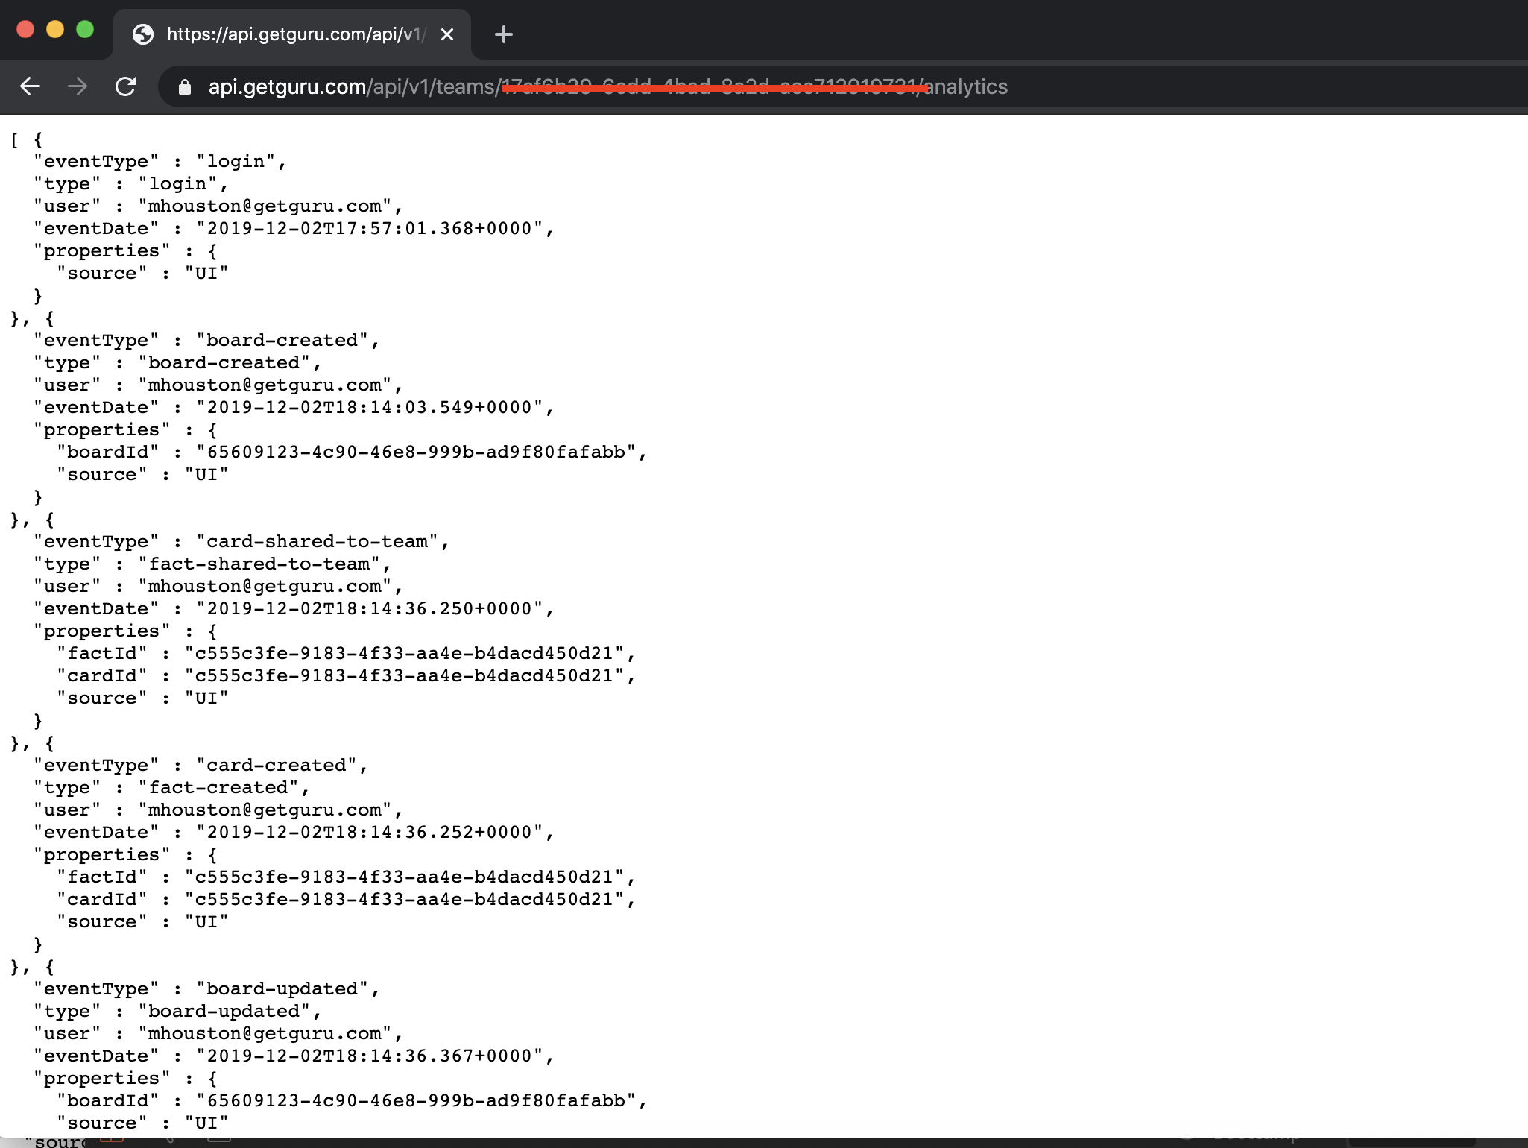Screen dimensions: 1528x1148
Task: Click the browser back arrow
Action: point(30,86)
